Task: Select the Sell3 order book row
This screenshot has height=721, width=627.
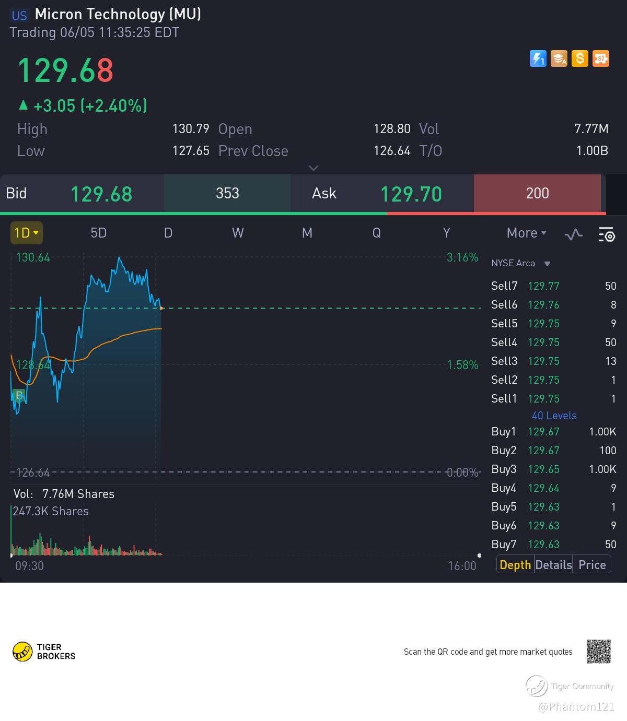Action: click(554, 361)
